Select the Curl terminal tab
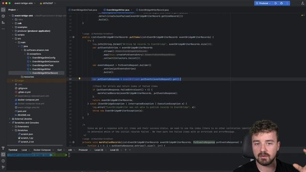Viewport: 306px width, 172px height. coord(59,150)
